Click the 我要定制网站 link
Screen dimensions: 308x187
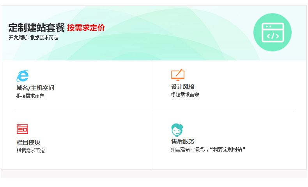tap(228, 149)
